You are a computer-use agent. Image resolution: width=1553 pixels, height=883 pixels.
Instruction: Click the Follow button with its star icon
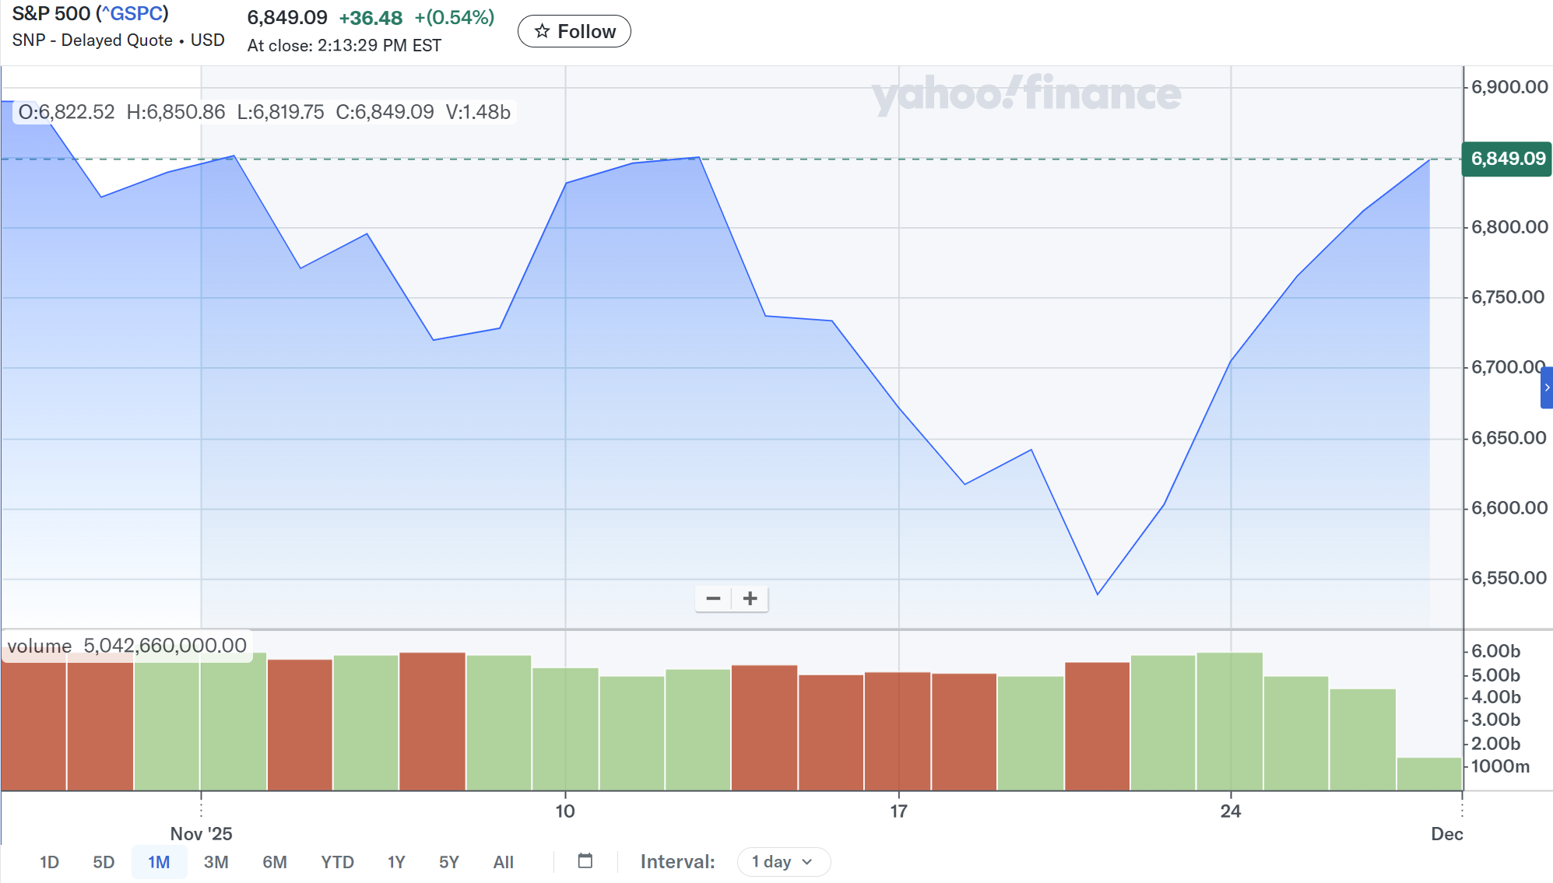point(574,31)
